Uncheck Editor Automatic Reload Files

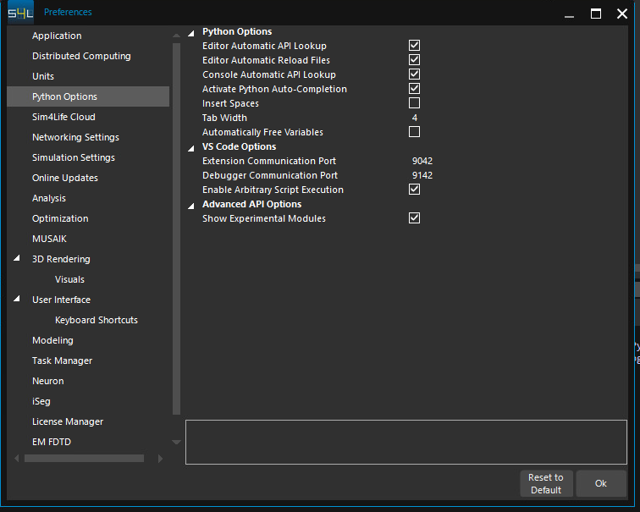(414, 59)
